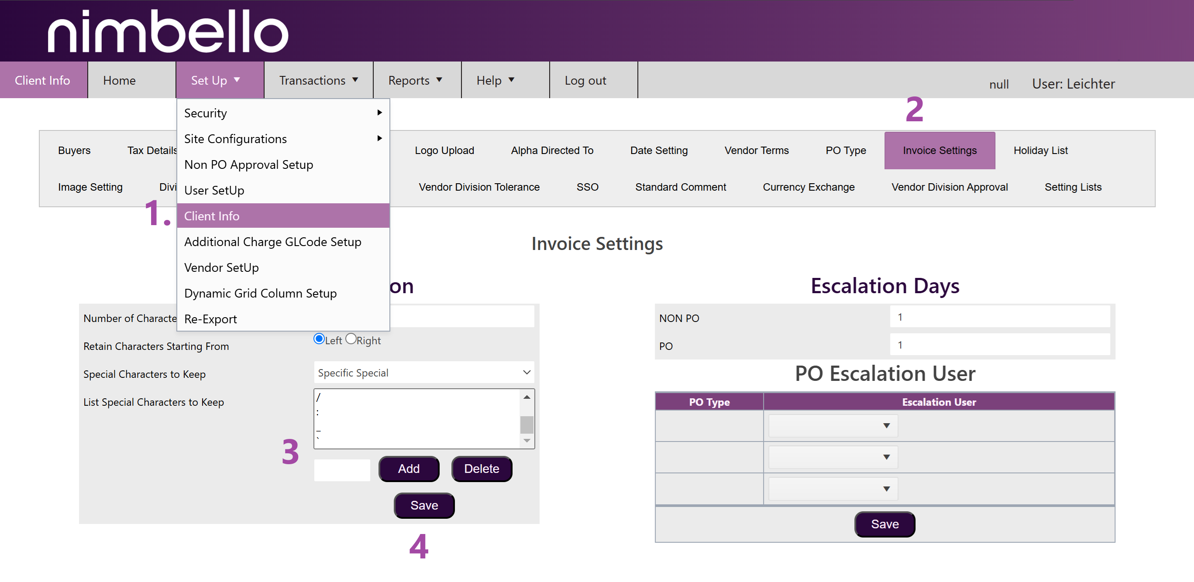
Task: Expand Site Configurations submenu arrow
Action: coord(379,138)
